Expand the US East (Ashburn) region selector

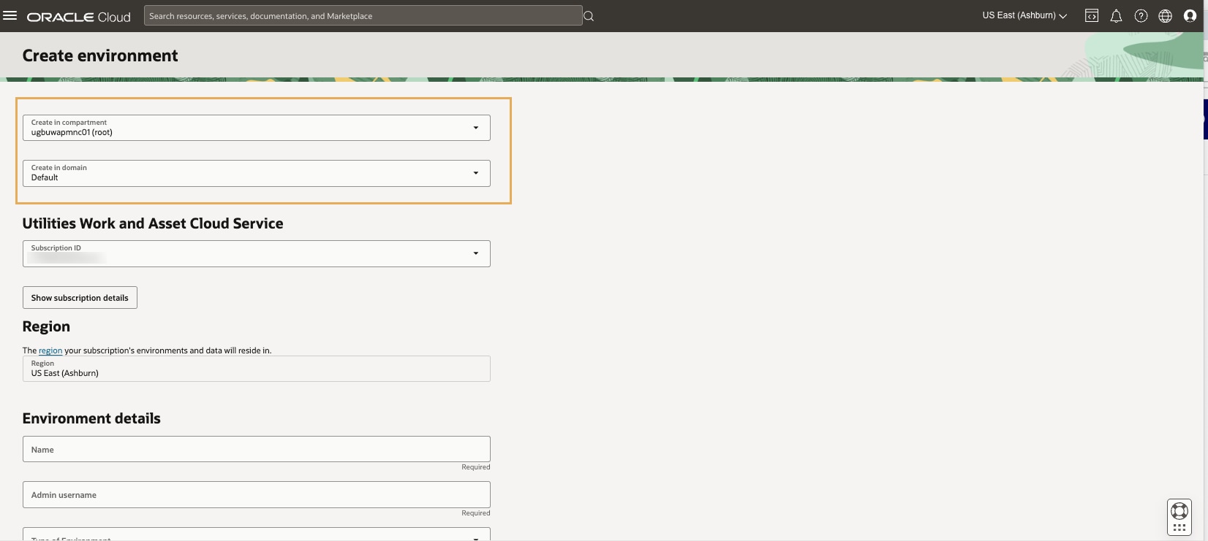(1024, 15)
